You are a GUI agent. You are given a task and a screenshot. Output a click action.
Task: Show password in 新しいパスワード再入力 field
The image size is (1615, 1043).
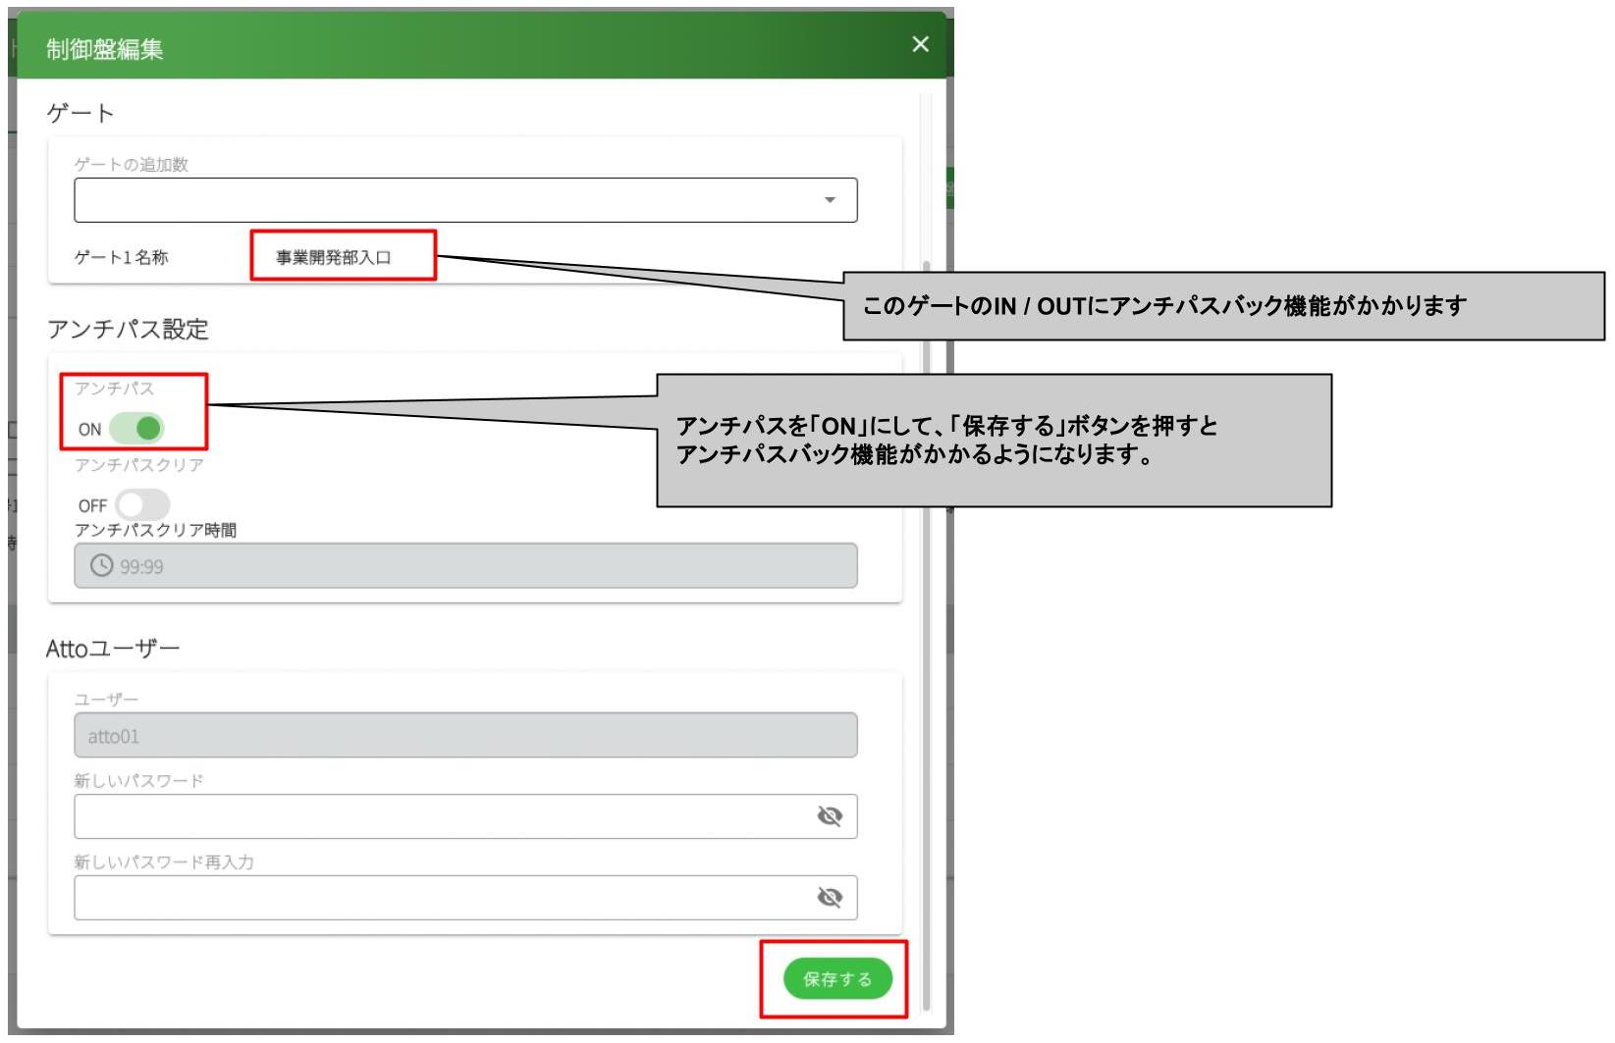[830, 898]
